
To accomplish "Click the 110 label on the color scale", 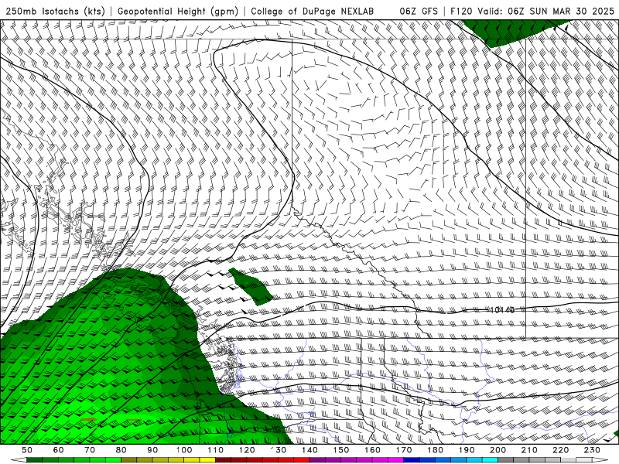I will point(216,450).
